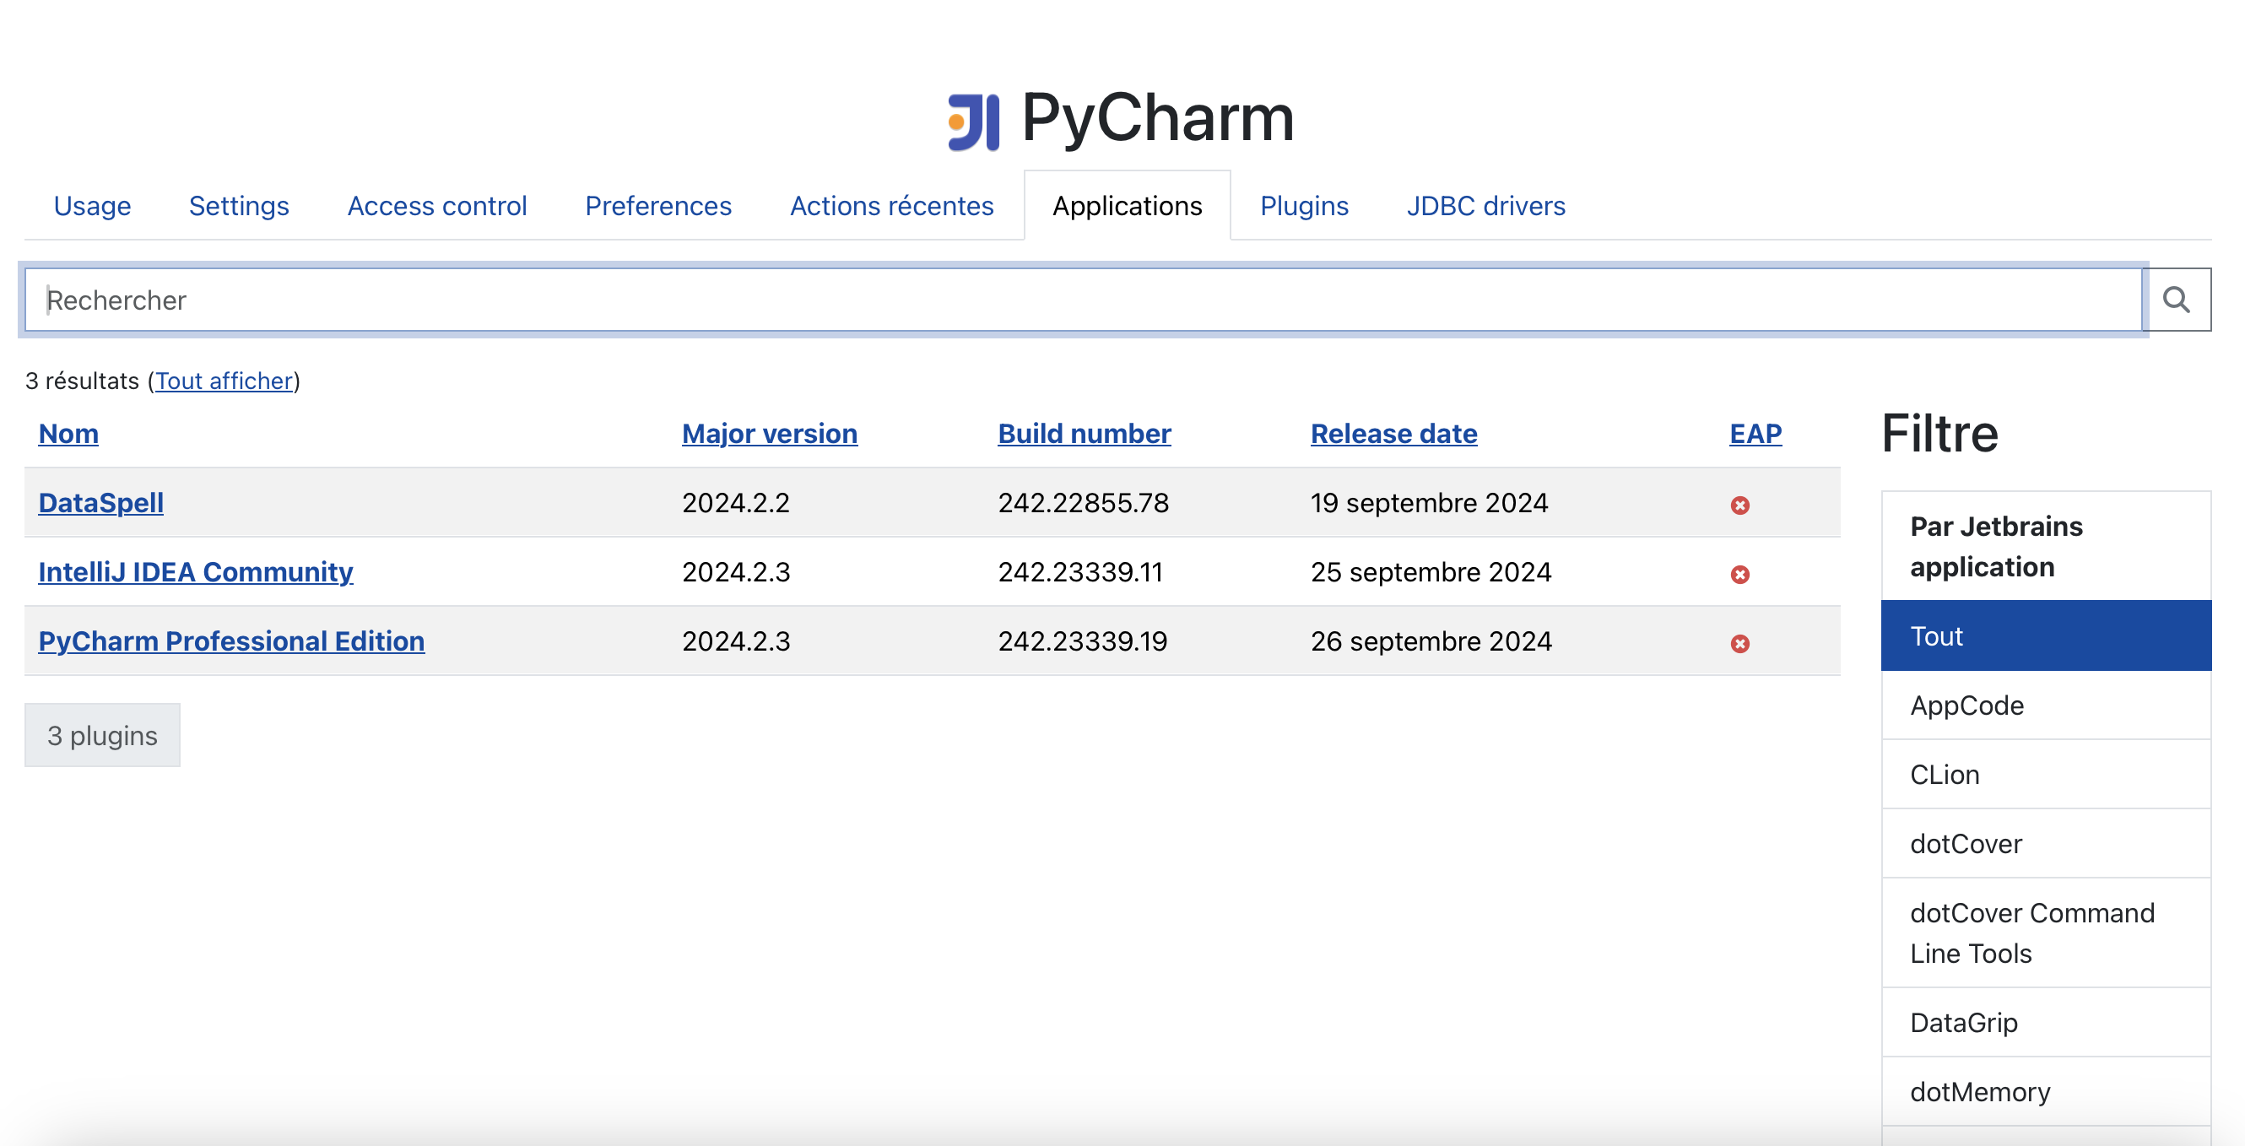Screen dimensions: 2245x1146
Task: Click the date 25 septembre 2024
Action: (1431, 571)
